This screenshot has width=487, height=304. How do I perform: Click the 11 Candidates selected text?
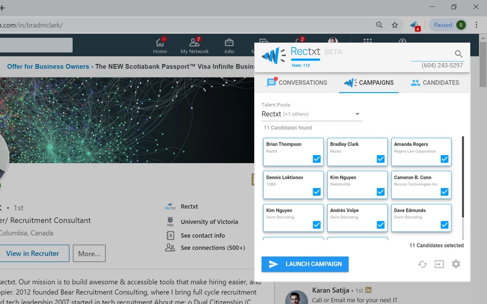coord(436,245)
